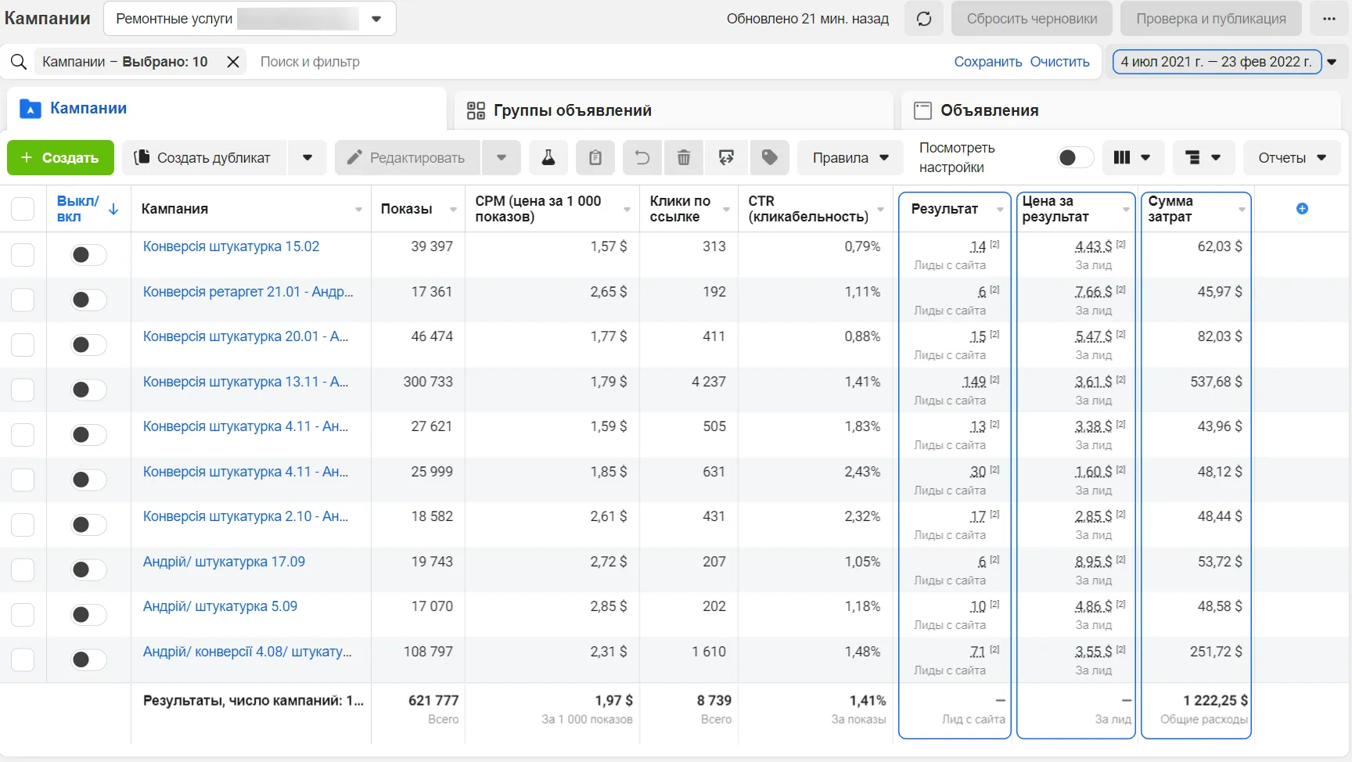
Task: Click the plus add column icon
Action: [x=1302, y=208]
